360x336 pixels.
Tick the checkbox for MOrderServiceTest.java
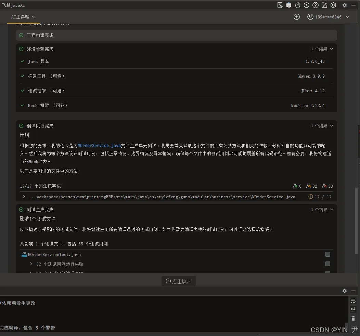click(x=327, y=254)
